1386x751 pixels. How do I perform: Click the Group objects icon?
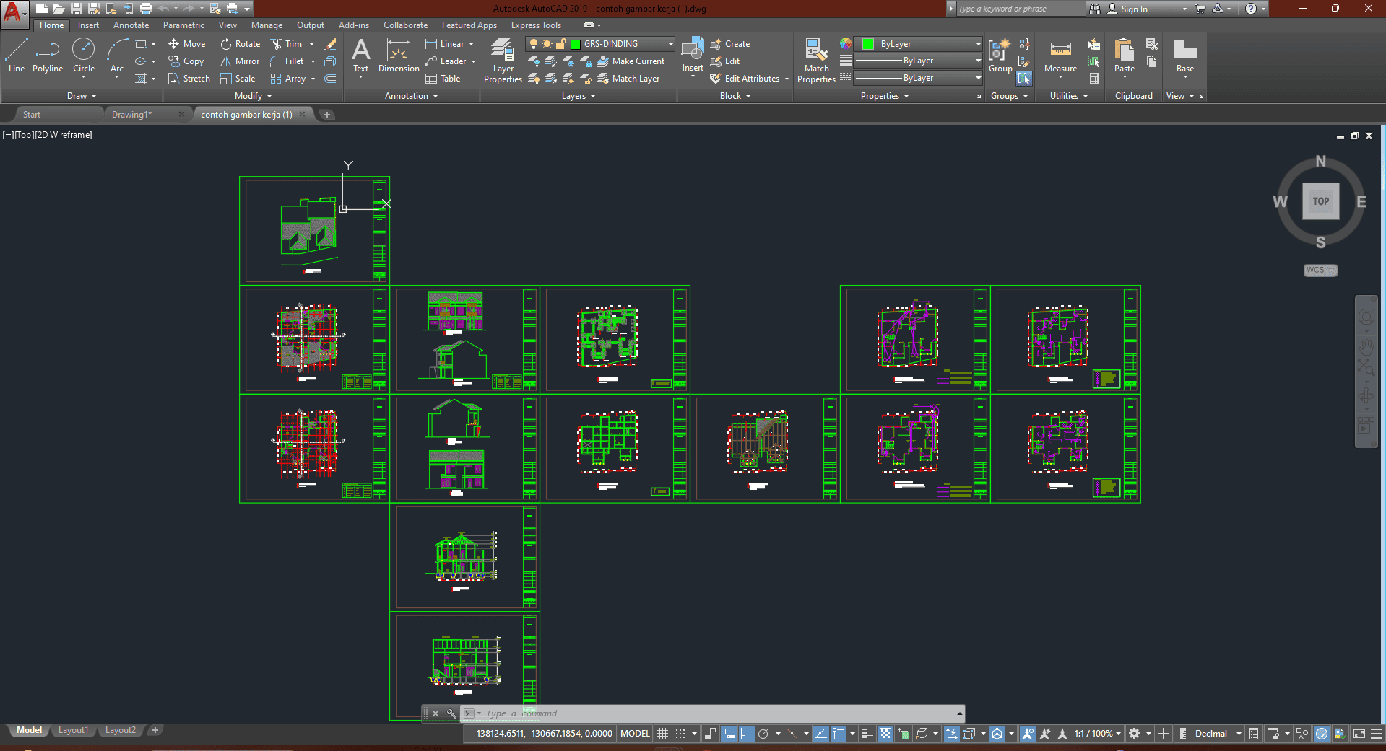(1000, 56)
